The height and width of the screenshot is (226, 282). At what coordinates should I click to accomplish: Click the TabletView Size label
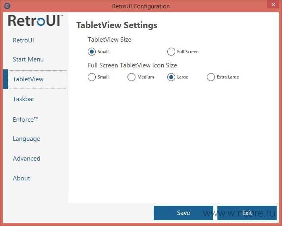[110, 40]
